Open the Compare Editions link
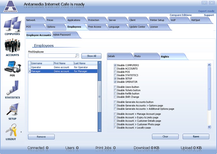217x154 pixels. 181,15
